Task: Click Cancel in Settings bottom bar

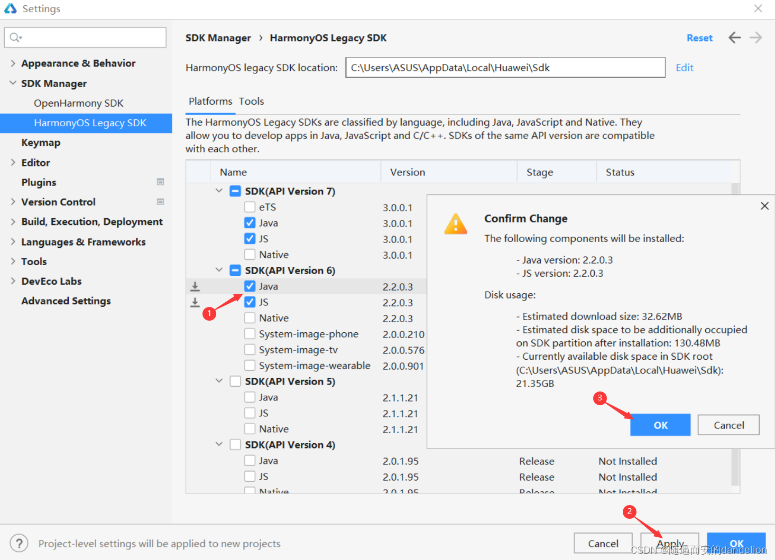Action: pyautogui.click(x=603, y=543)
